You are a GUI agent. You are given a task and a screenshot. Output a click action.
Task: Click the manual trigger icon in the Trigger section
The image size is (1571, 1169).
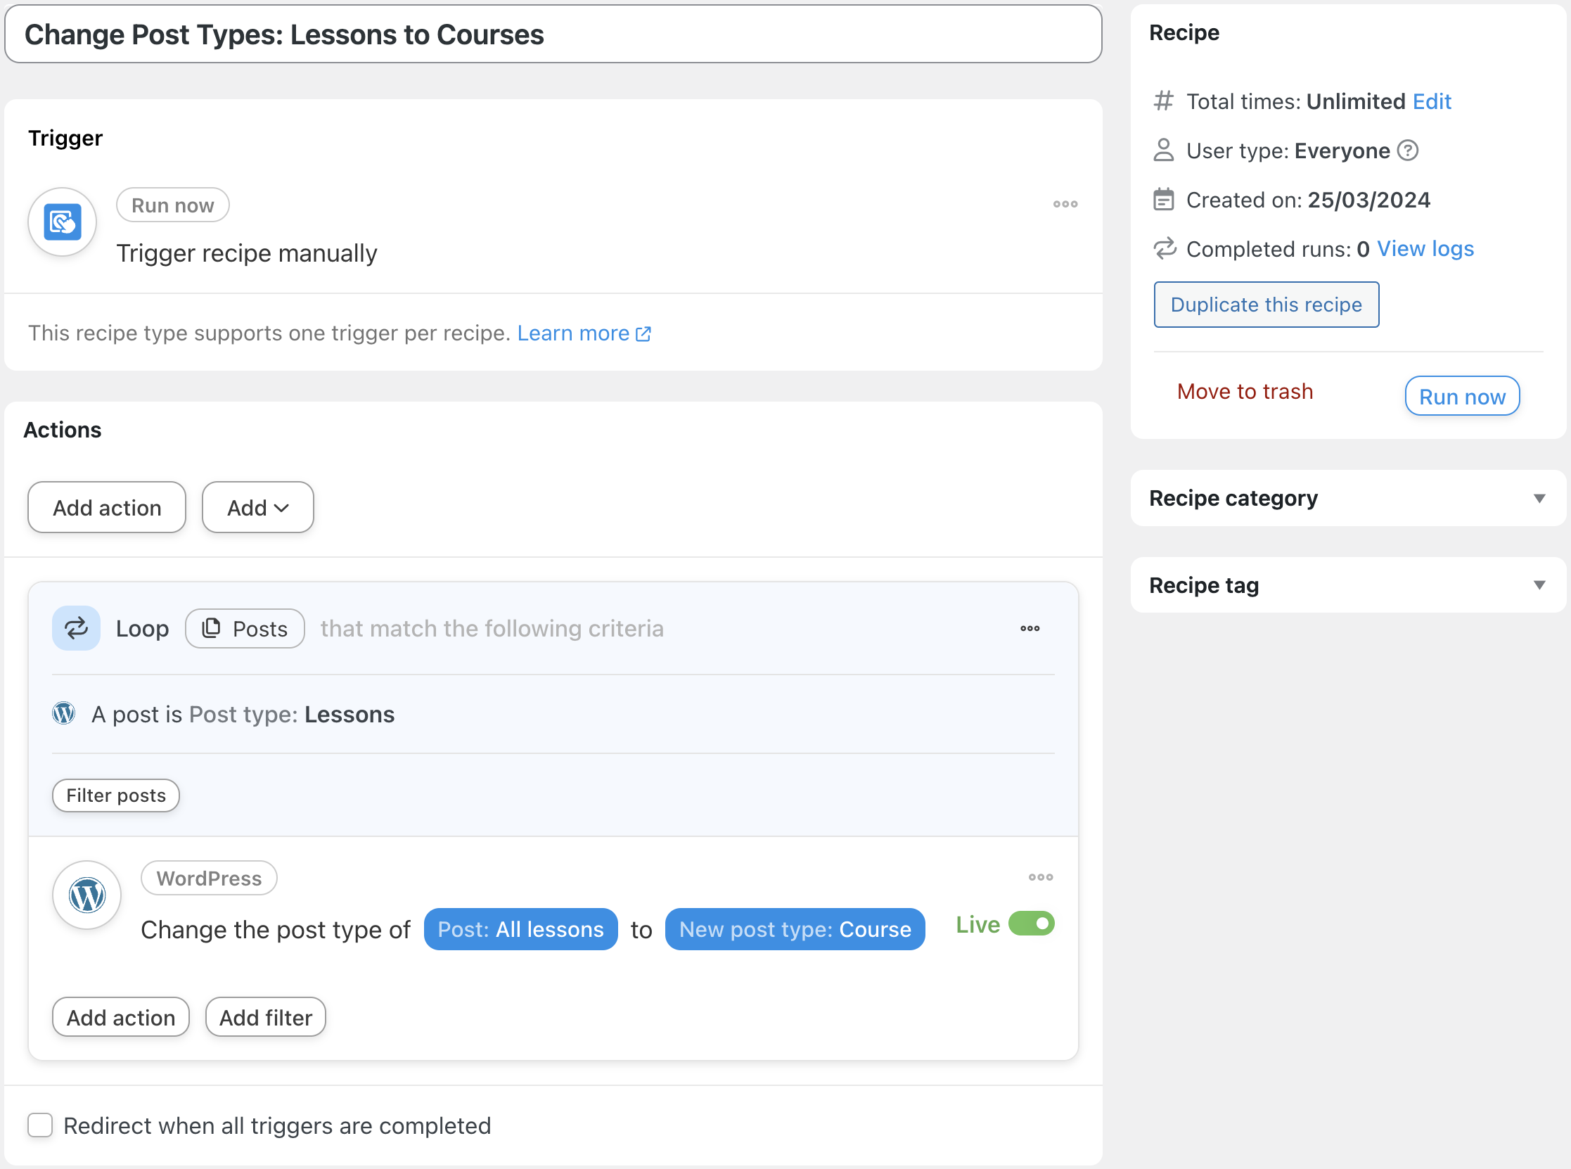tap(62, 222)
